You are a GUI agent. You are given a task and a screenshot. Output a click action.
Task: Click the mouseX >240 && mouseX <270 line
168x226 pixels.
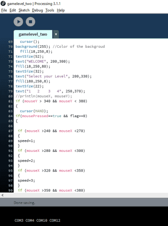51,131
